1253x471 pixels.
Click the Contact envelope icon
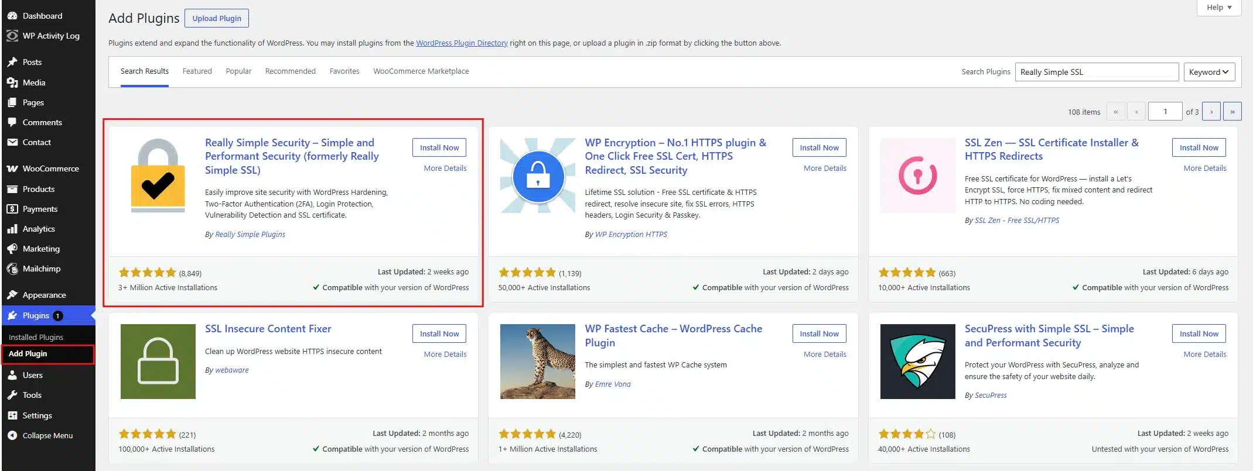[12, 142]
